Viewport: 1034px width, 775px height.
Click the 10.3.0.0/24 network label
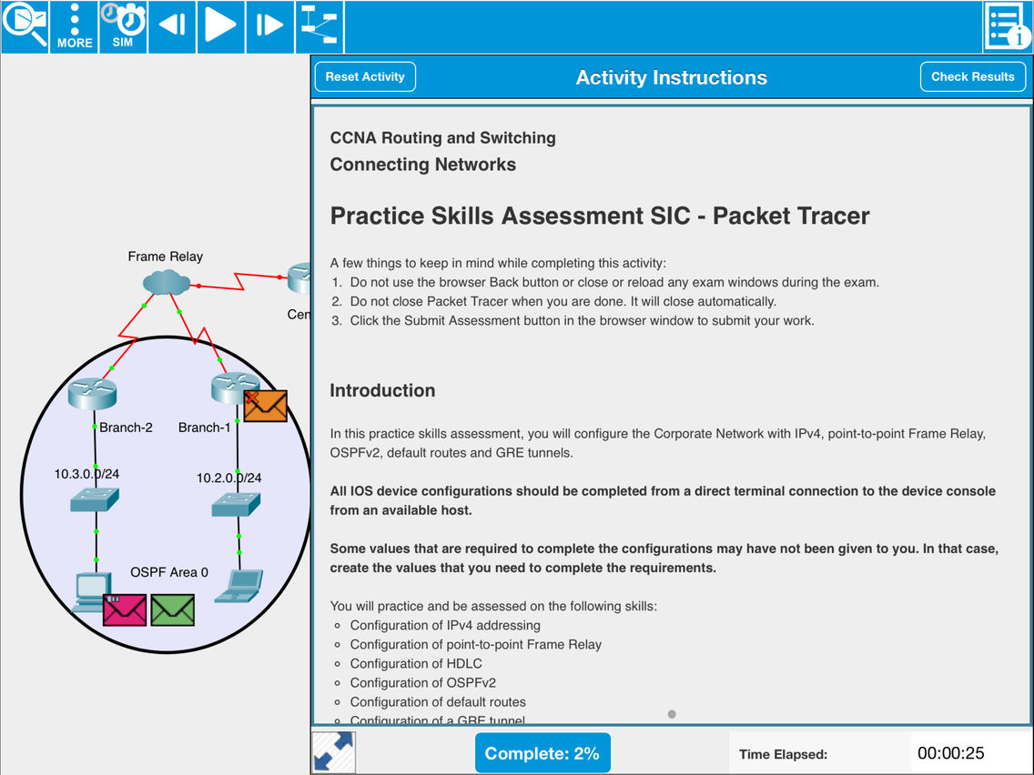click(86, 474)
